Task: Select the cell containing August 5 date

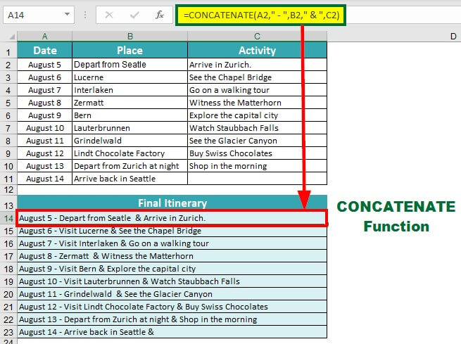Action: coord(44,65)
